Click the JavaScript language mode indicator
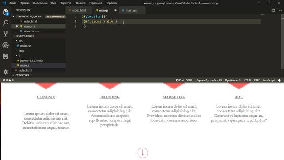The height and width of the screenshot is (160, 284). point(269,80)
